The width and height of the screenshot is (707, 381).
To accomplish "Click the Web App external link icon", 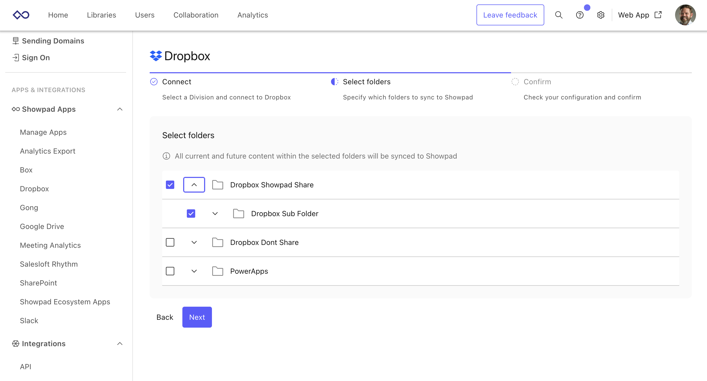I will coord(658,15).
